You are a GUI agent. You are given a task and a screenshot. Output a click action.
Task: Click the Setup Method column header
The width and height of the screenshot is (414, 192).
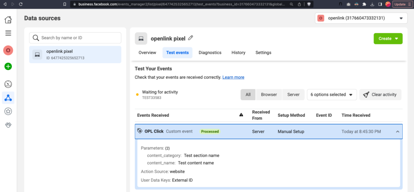pyautogui.click(x=291, y=115)
